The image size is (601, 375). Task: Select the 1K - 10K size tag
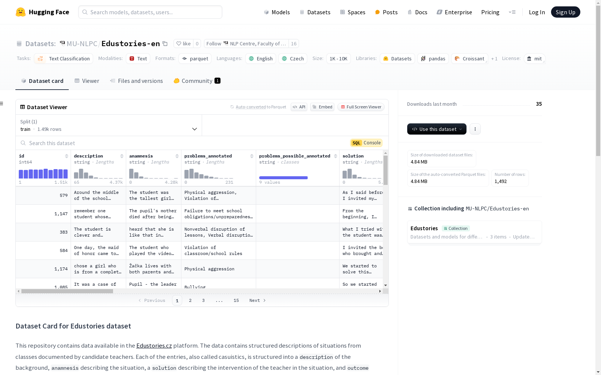(x=338, y=58)
